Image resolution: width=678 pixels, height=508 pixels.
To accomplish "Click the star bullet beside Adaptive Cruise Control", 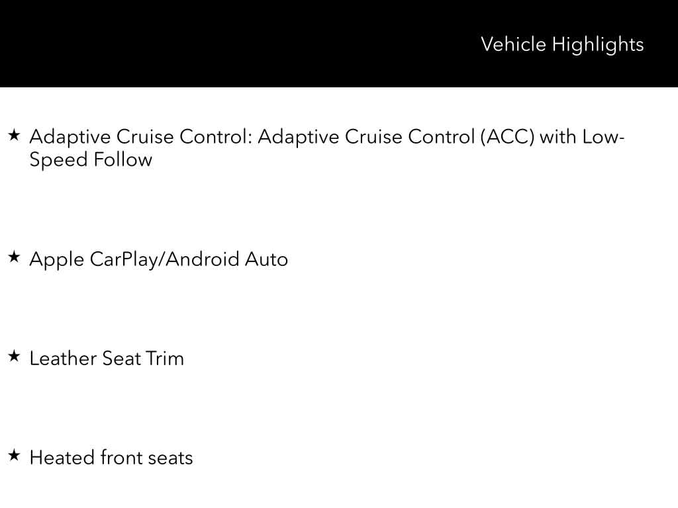I will (14, 136).
